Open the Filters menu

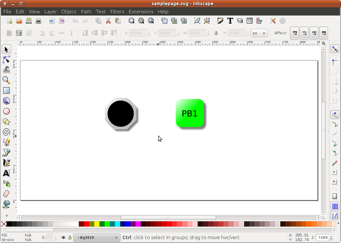click(117, 11)
